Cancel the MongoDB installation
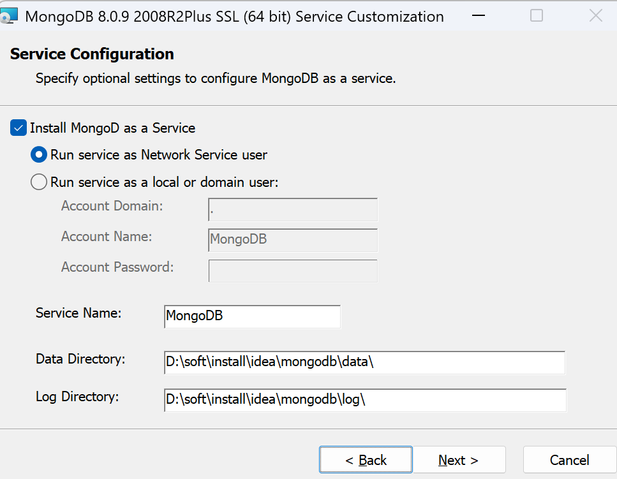The width and height of the screenshot is (617, 479). [x=569, y=459]
